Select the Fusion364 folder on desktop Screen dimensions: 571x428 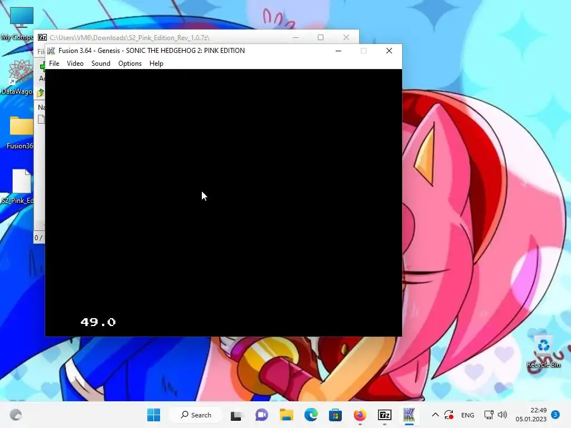point(20,132)
